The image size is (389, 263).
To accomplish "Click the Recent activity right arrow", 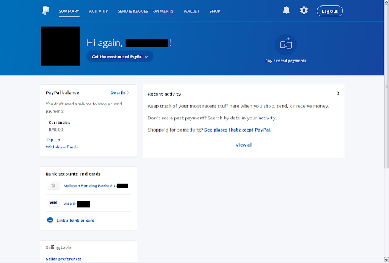I will (x=338, y=93).
